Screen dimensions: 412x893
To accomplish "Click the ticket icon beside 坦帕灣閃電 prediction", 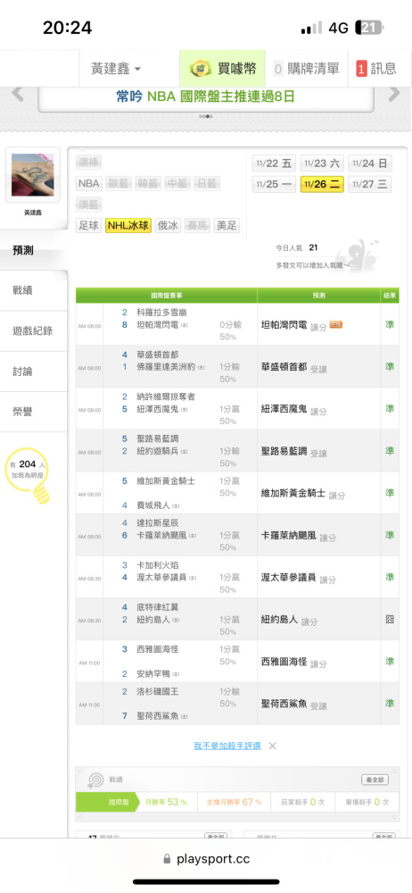I will pos(335,325).
